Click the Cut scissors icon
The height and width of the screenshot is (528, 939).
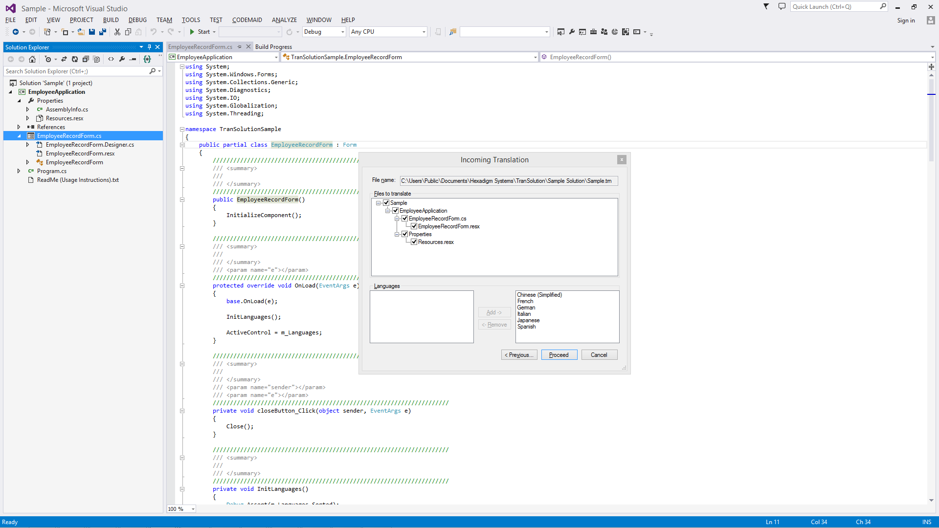click(x=117, y=32)
